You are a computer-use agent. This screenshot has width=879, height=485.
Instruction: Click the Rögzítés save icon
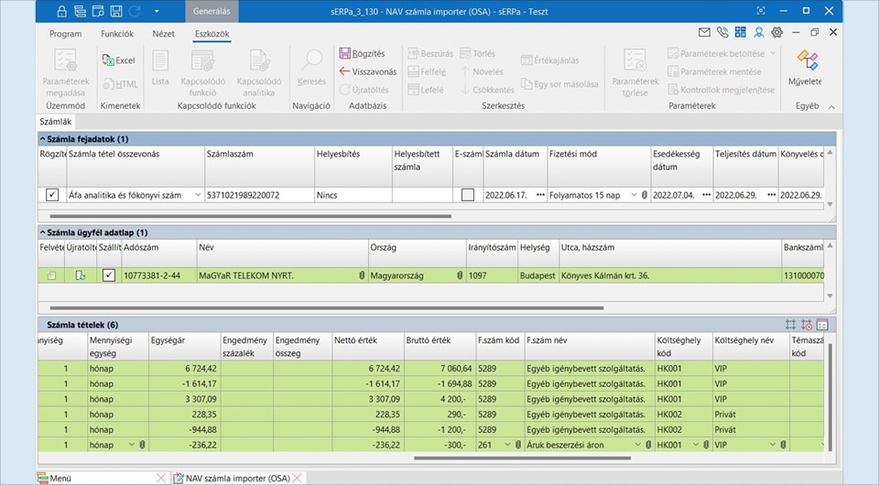coord(345,54)
